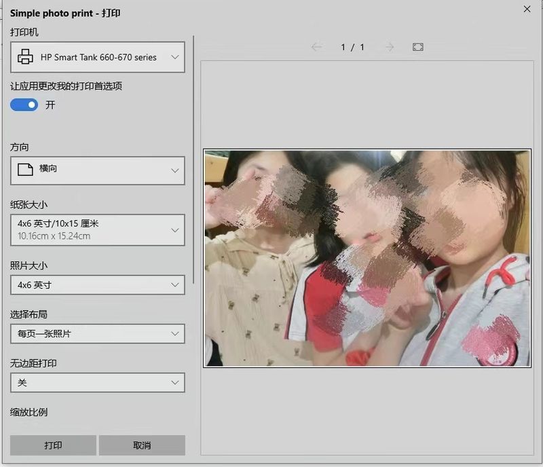Click the 1 / 1 page indicator
543x467 pixels.
(x=352, y=47)
